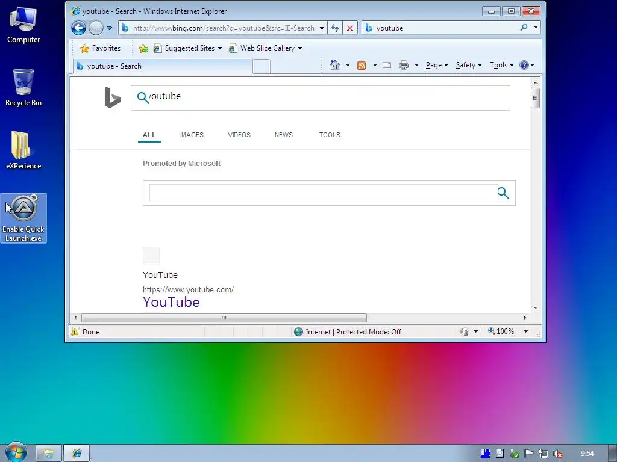Open the Safety menu

[x=469, y=65]
